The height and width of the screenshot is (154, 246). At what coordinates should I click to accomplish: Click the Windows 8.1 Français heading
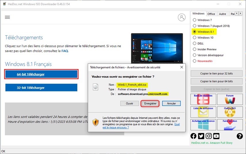(28, 64)
